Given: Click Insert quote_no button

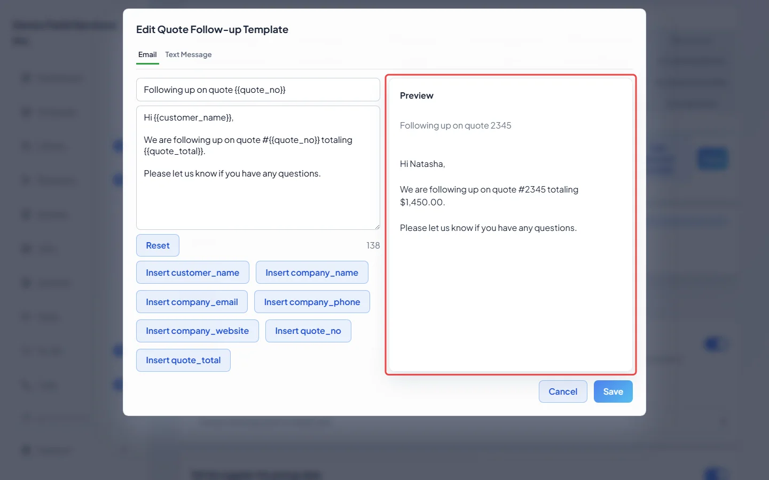Looking at the screenshot, I should (x=308, y=331).
